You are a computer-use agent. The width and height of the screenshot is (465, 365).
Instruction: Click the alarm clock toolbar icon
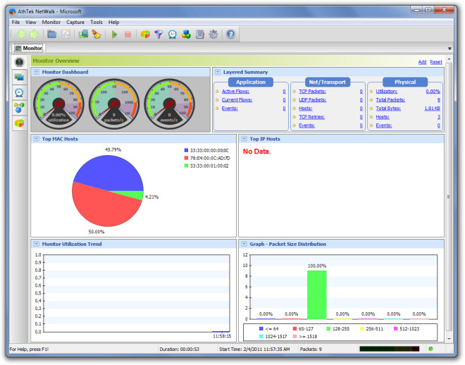[x=173, y=35]
